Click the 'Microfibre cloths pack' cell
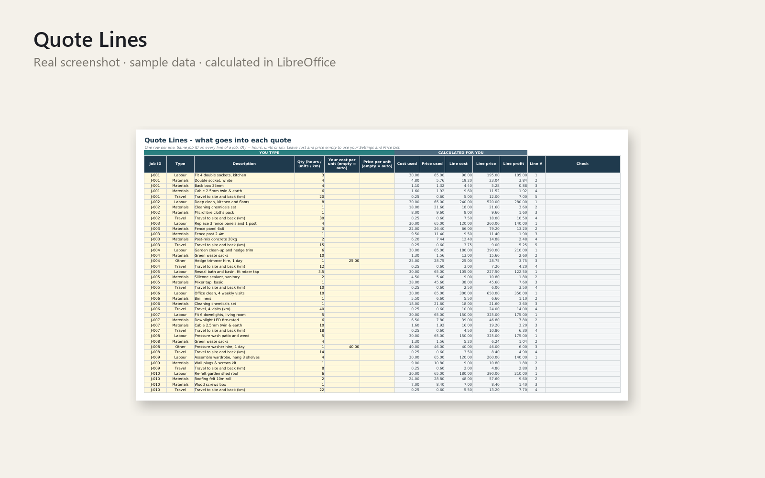Viewport: 765px width, 478px height. click(x=244, y=213)
